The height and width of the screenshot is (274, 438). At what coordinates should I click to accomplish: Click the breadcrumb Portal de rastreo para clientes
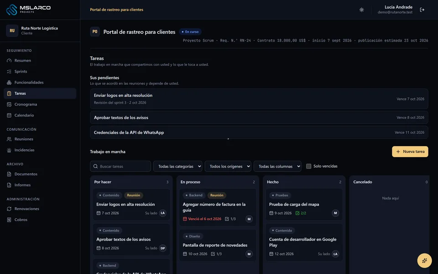point(116,10)
